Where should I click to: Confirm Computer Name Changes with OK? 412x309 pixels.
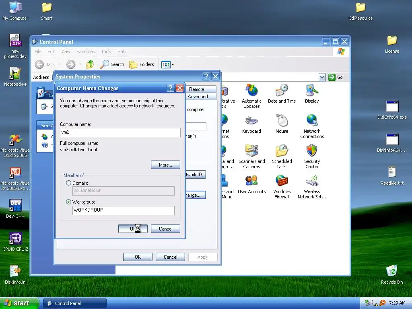[133, 229]
